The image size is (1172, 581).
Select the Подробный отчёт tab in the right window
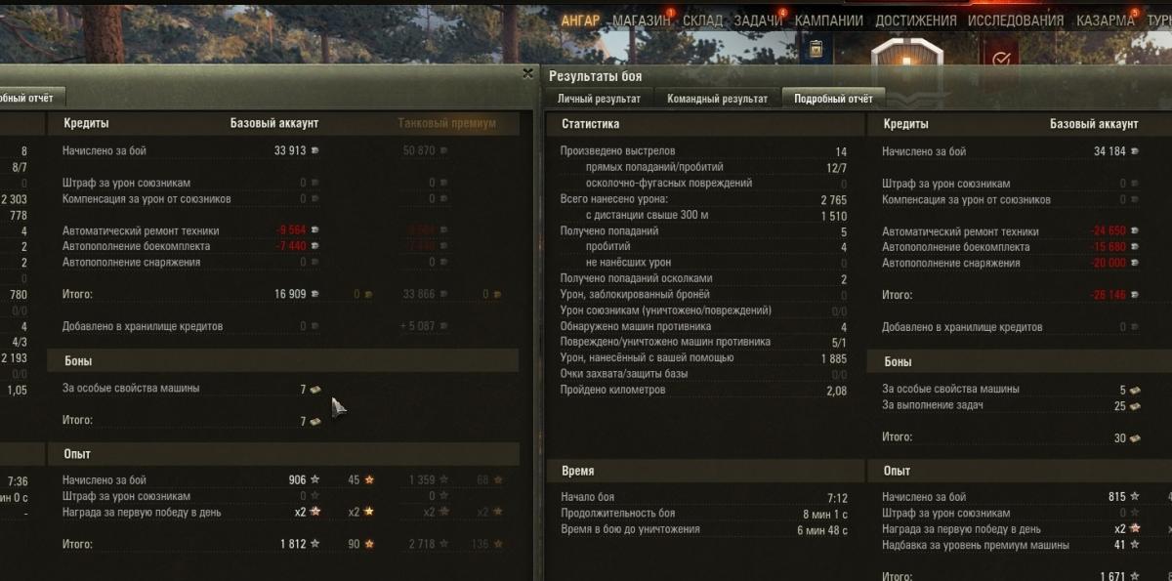[x=833, y=99]
